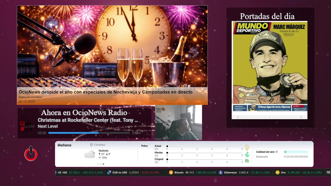Click the Oro gold icon in ticker
This screenshot has height=186, width=331.
pyautogui.click(x=277, y=173)
